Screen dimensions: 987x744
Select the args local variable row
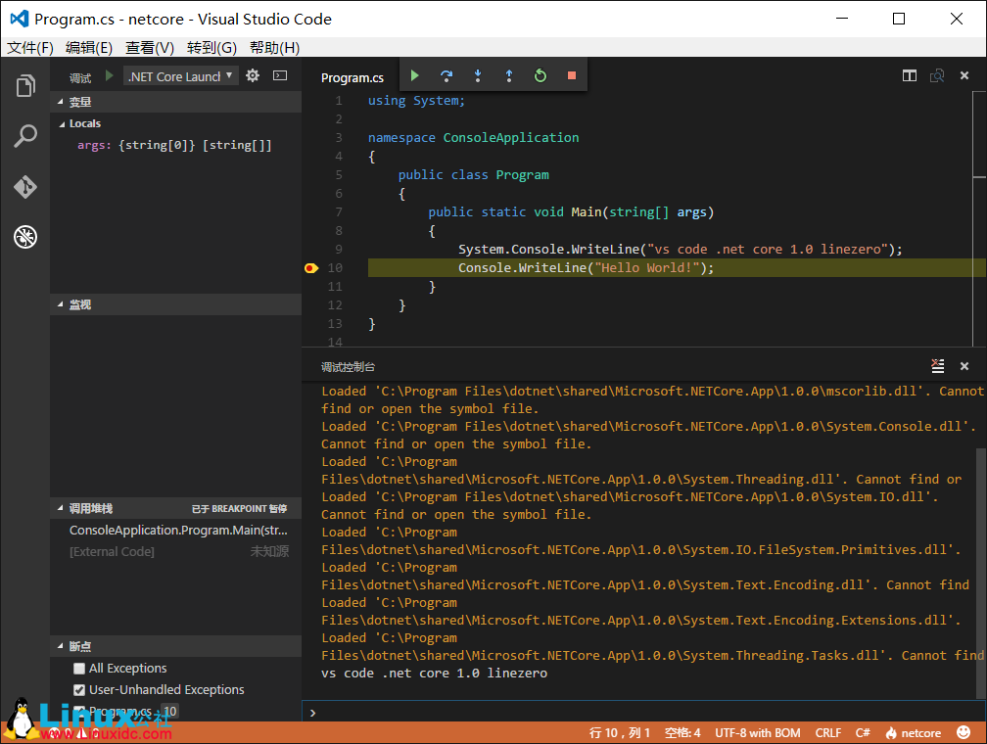175,145
